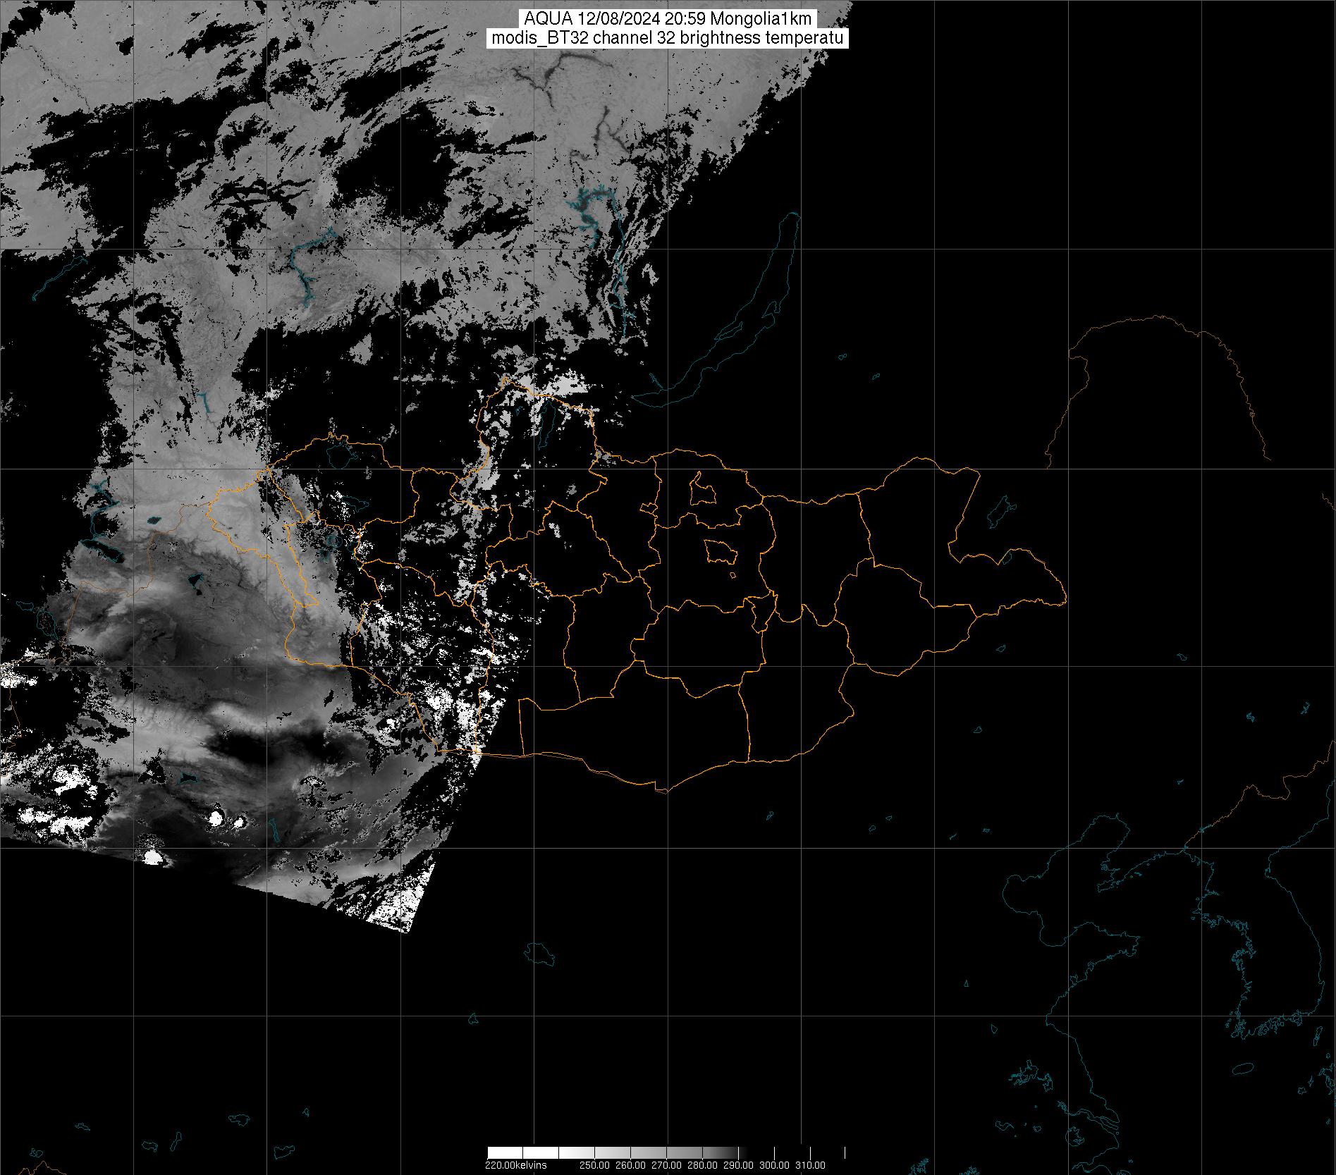Click the 310.00 color scale label
Screen dimensions: 1336x1175
click(810, 1165)
